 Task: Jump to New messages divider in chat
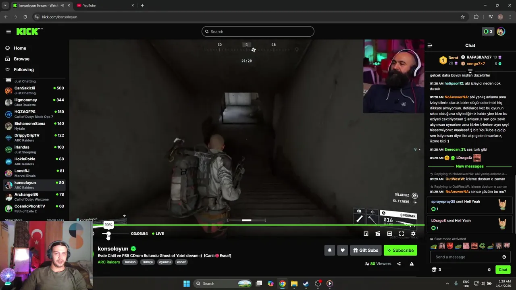[x=470, y=166]
